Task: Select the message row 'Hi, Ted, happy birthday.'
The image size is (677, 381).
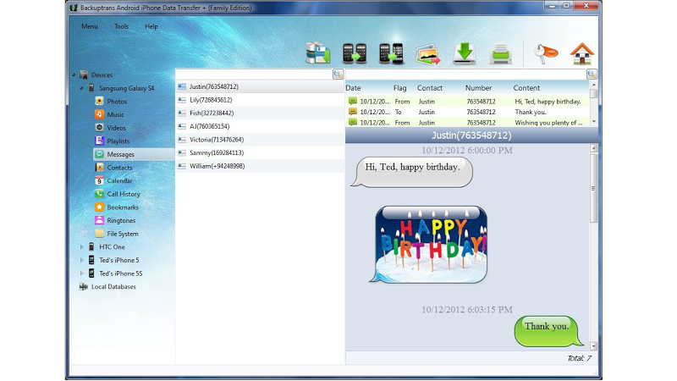Action: click(467, 102)
